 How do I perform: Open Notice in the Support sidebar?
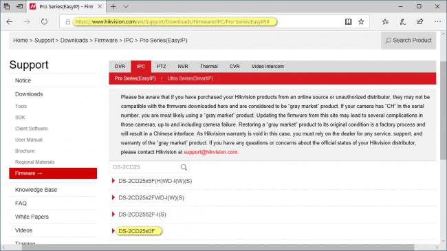[23, 80]
